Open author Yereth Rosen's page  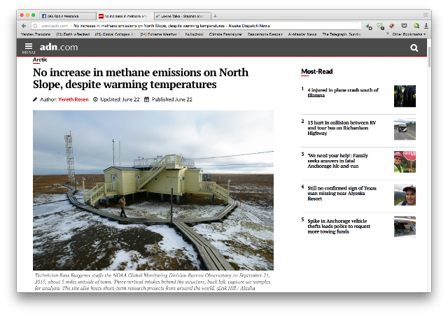(x=73, y=99)
